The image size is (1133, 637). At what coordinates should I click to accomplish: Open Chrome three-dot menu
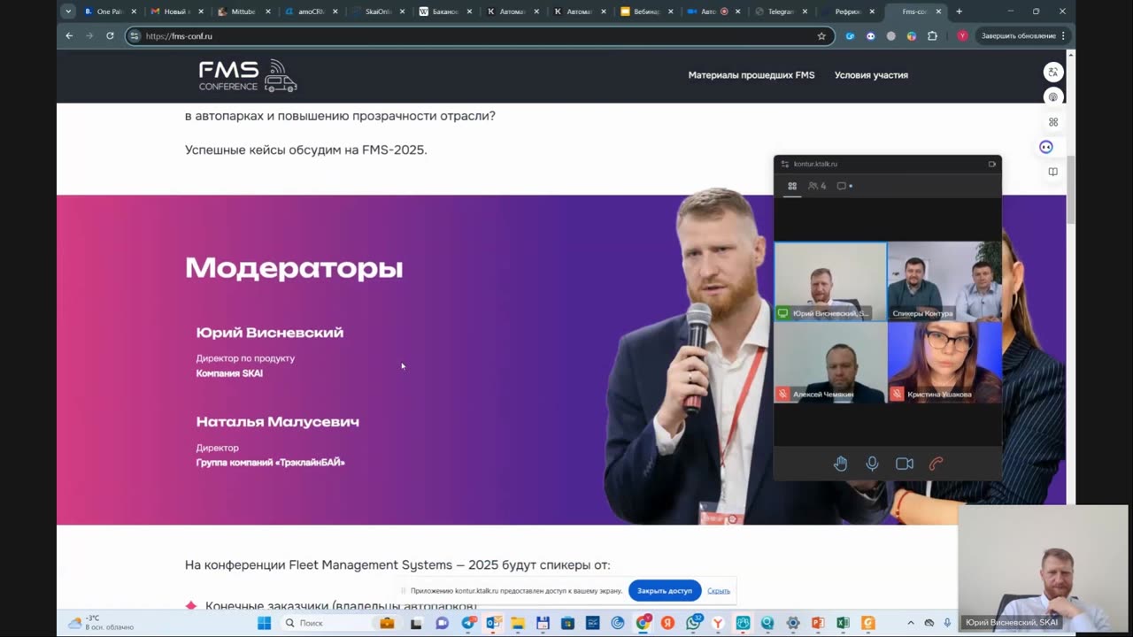pos(1063,36)
